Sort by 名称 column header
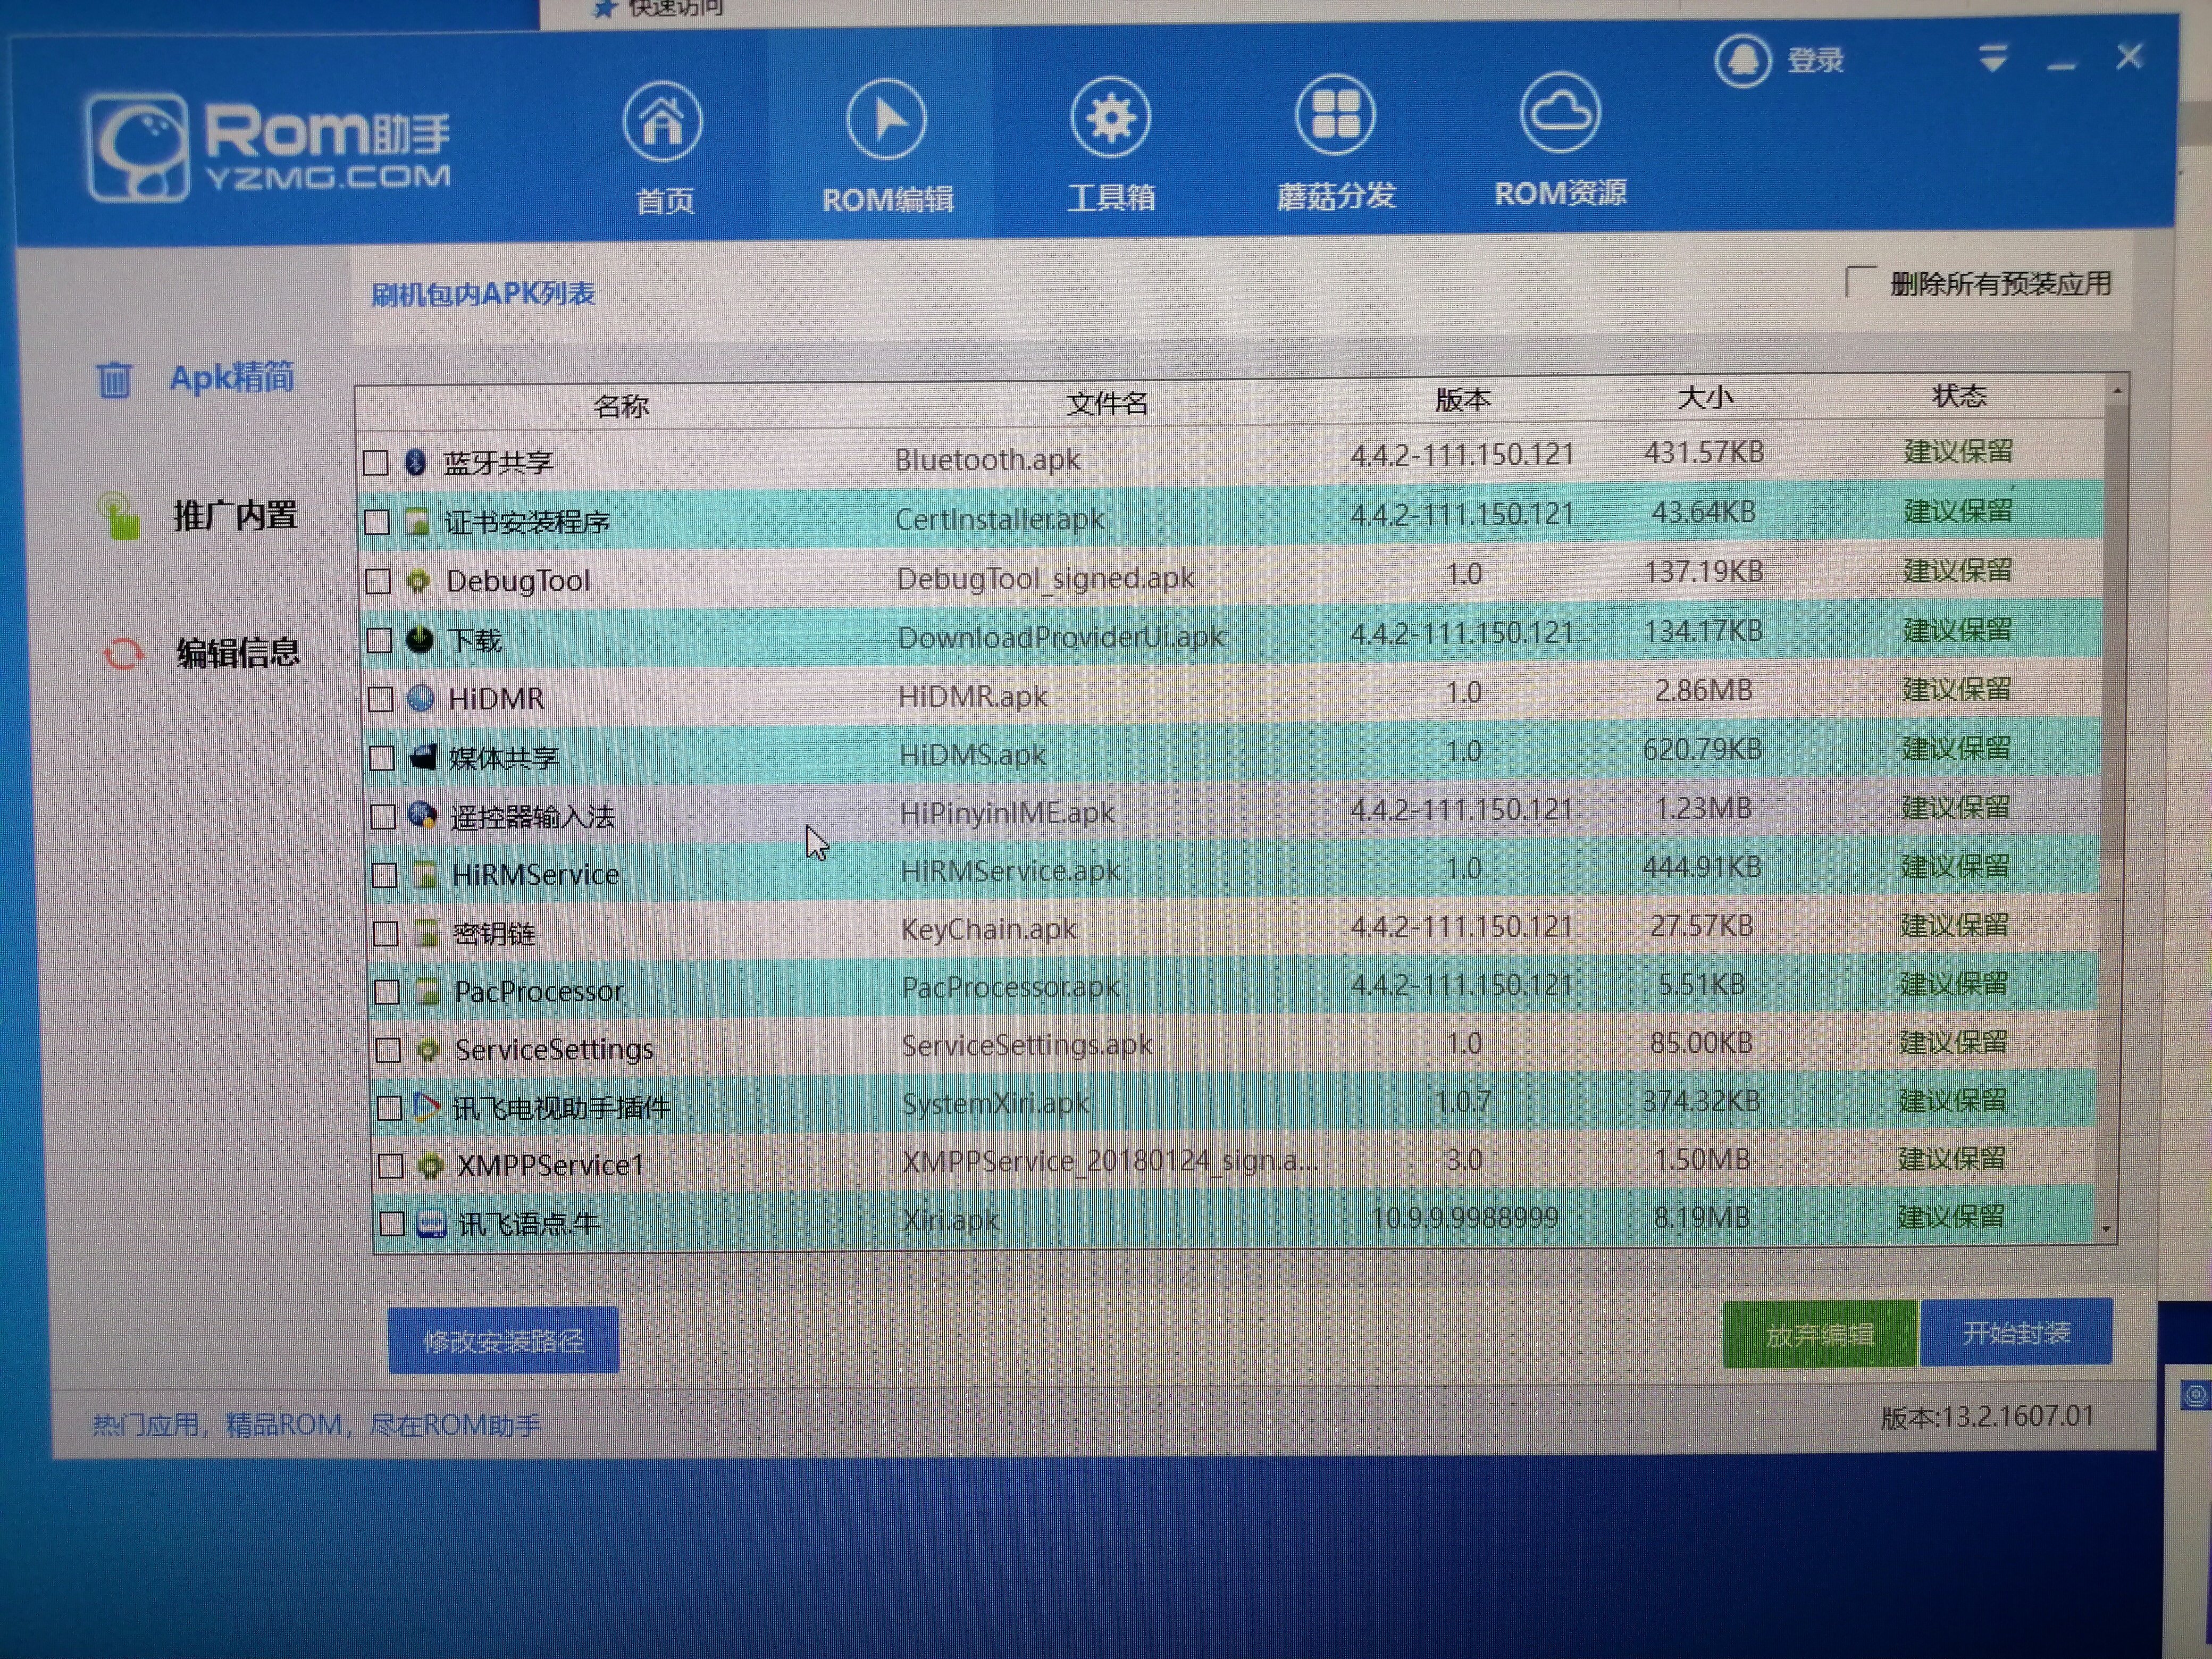 click(621, 406)
